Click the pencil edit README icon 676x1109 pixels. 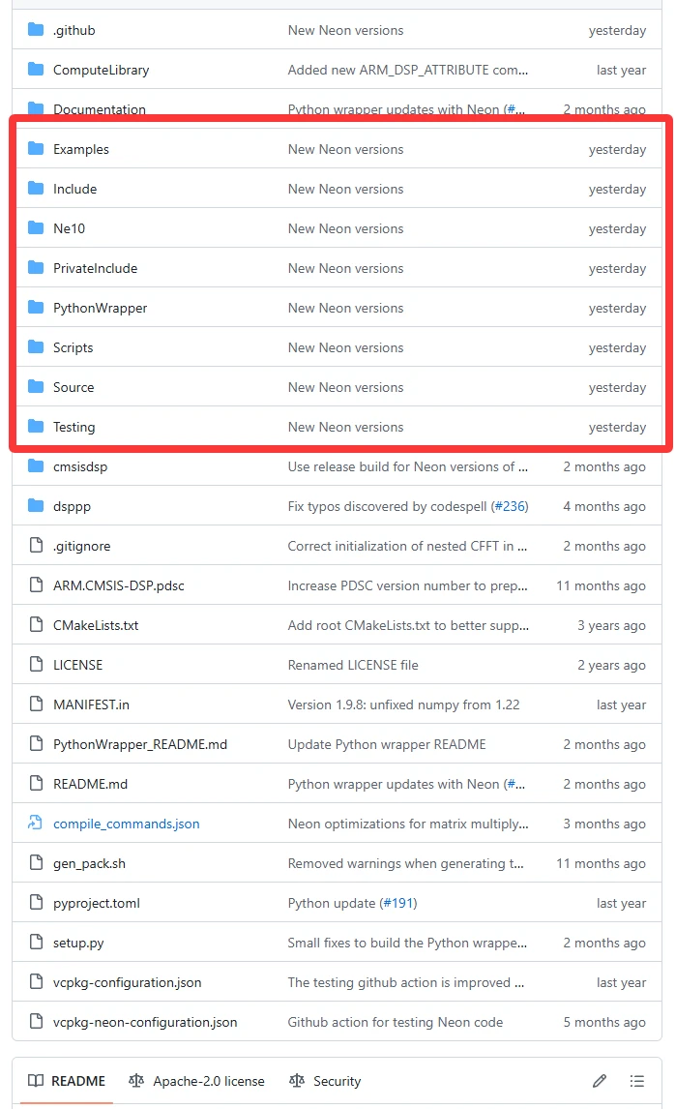pyautogui.click(x=600, y=1081)
